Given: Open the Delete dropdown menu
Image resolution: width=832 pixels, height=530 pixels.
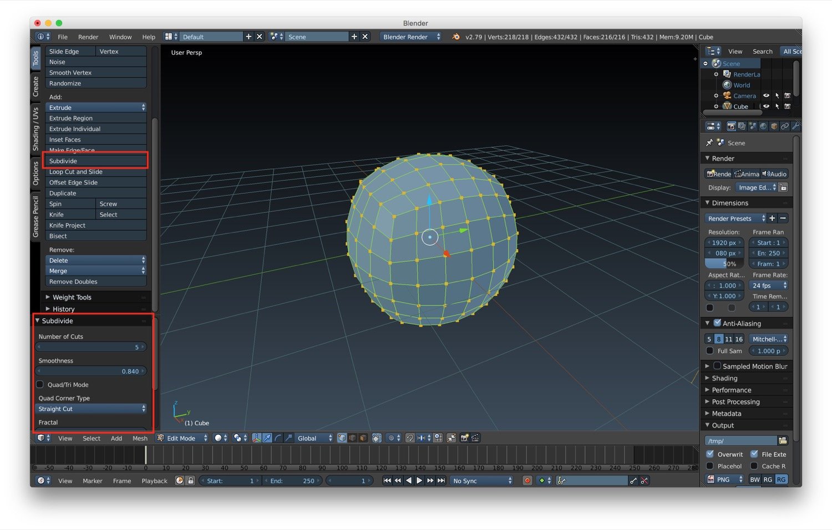Looking at the screenshot, I should pyautogui.click(x=96, y=260).
